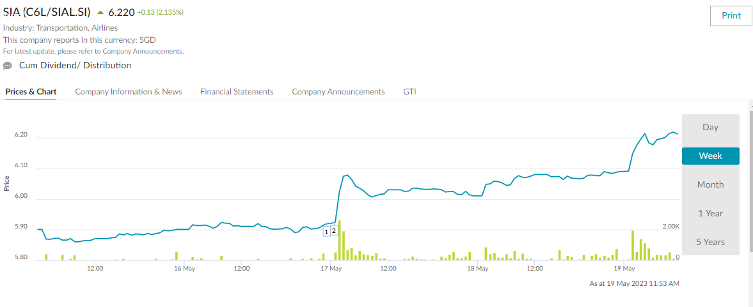This screenshot has width=753, height=307.
Task: Click the 6.220 last price value
Action: [x=122, y=13]
